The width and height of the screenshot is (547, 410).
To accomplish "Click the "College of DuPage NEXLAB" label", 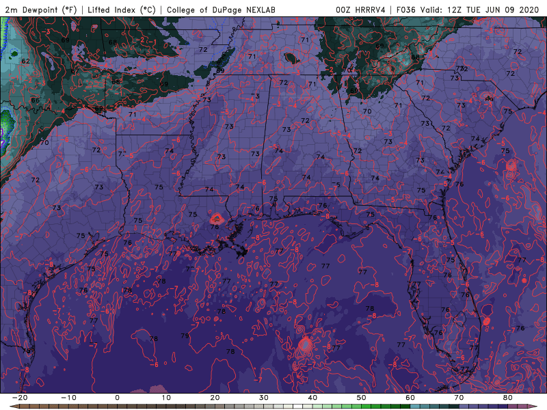I will click(221, 10).
